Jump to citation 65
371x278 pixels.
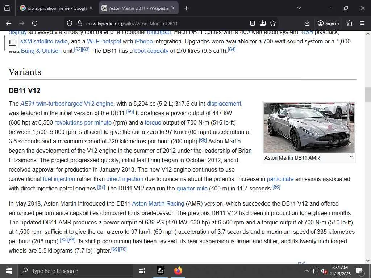click(x=130, y=112)
